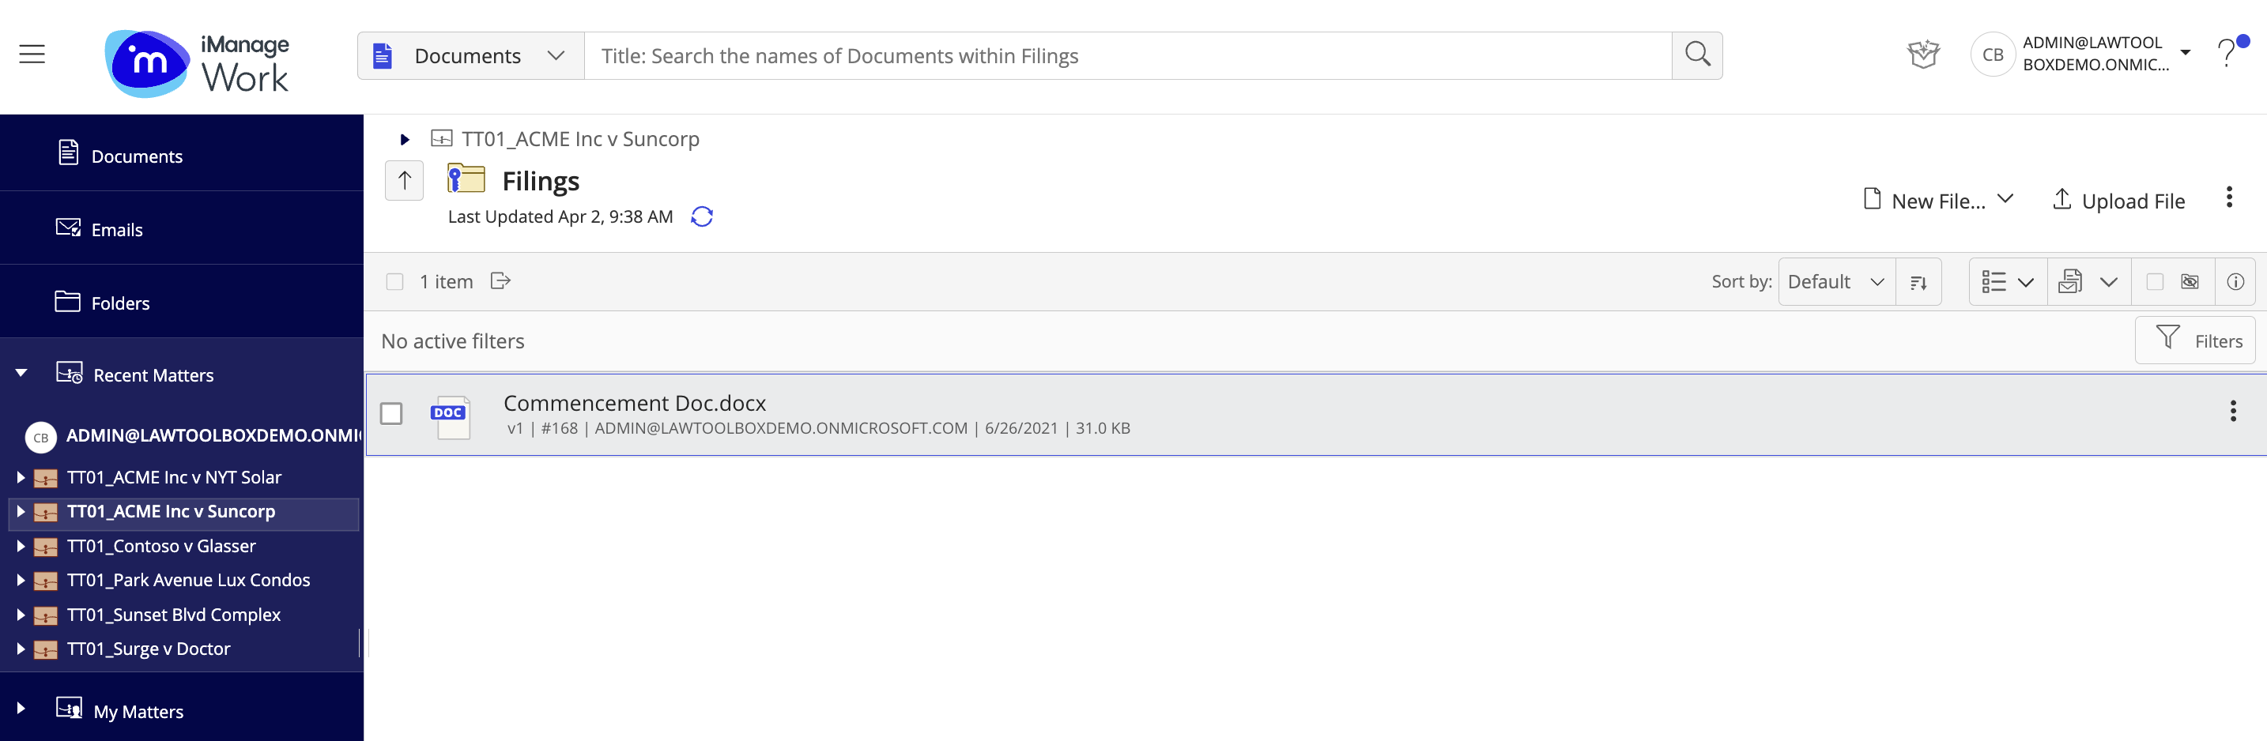Image resolution: width=2267 pixels, height=741 pixels.
Task: Open the admin account dropdown arrow
Action: pos(2185,53)
